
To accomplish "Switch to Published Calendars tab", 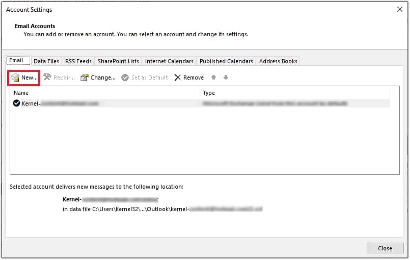I will (x=226, y=61).
